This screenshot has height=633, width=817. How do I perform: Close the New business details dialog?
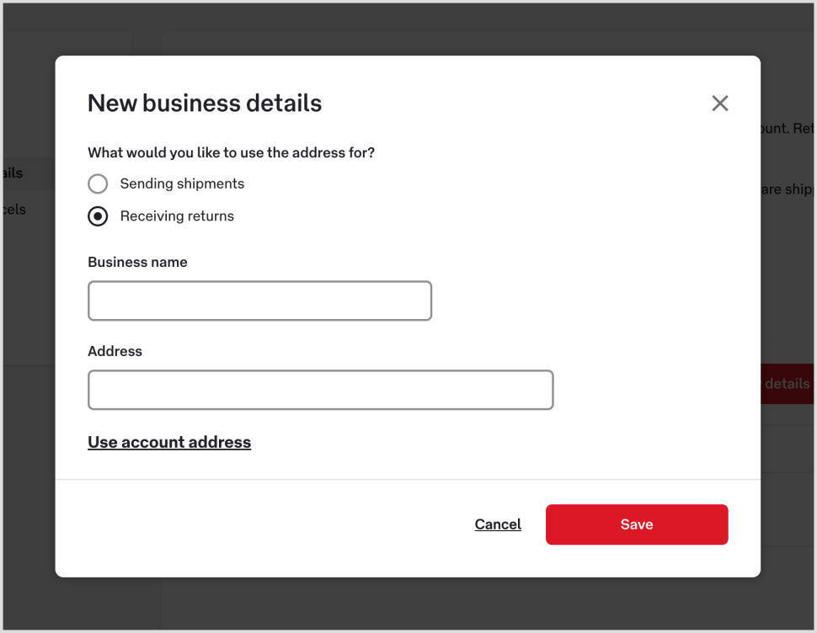pyautogui.click(x=719, y=104)
